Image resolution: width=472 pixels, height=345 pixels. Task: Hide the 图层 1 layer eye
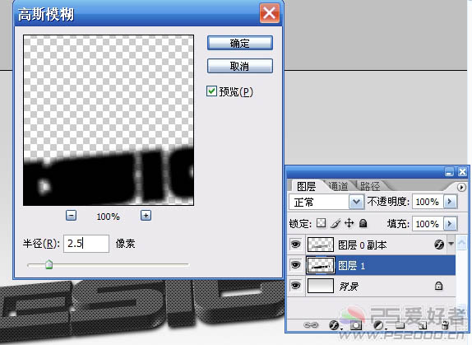[295, 265]
